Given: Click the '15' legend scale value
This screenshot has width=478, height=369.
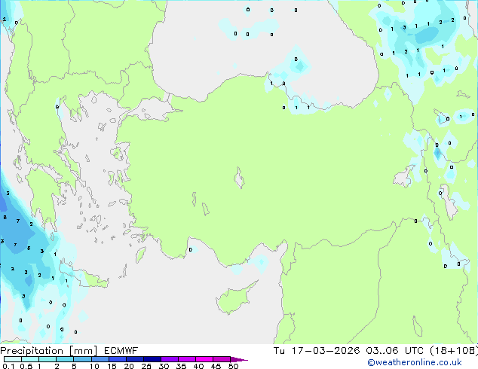Looking at the screenshot, I should point(112,366).
